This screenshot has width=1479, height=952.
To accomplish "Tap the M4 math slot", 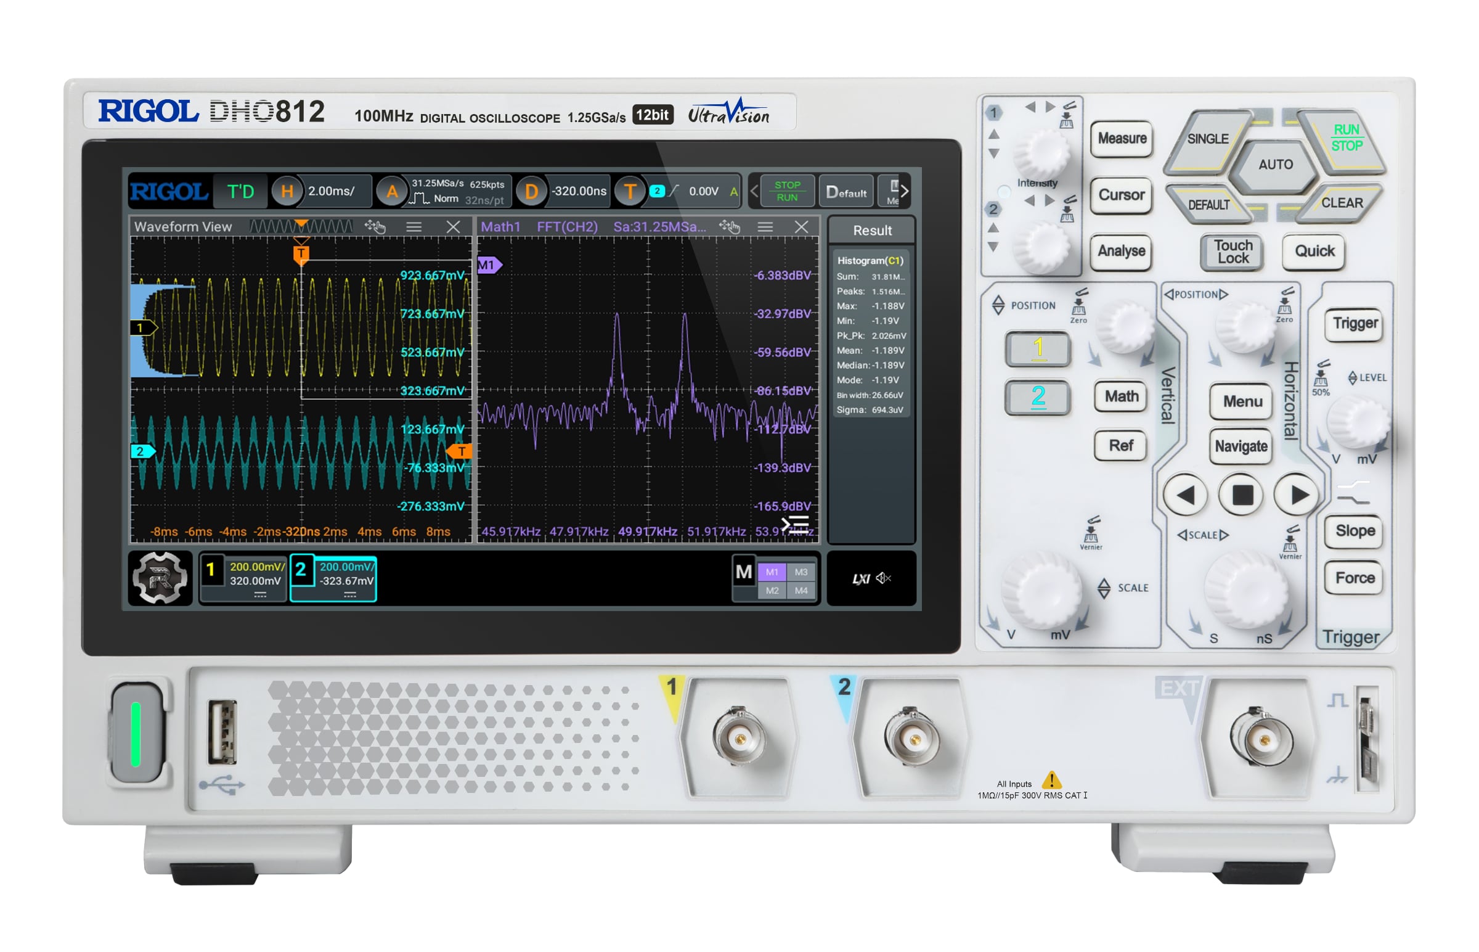I will pyautogui.click(x=801, y=590).
